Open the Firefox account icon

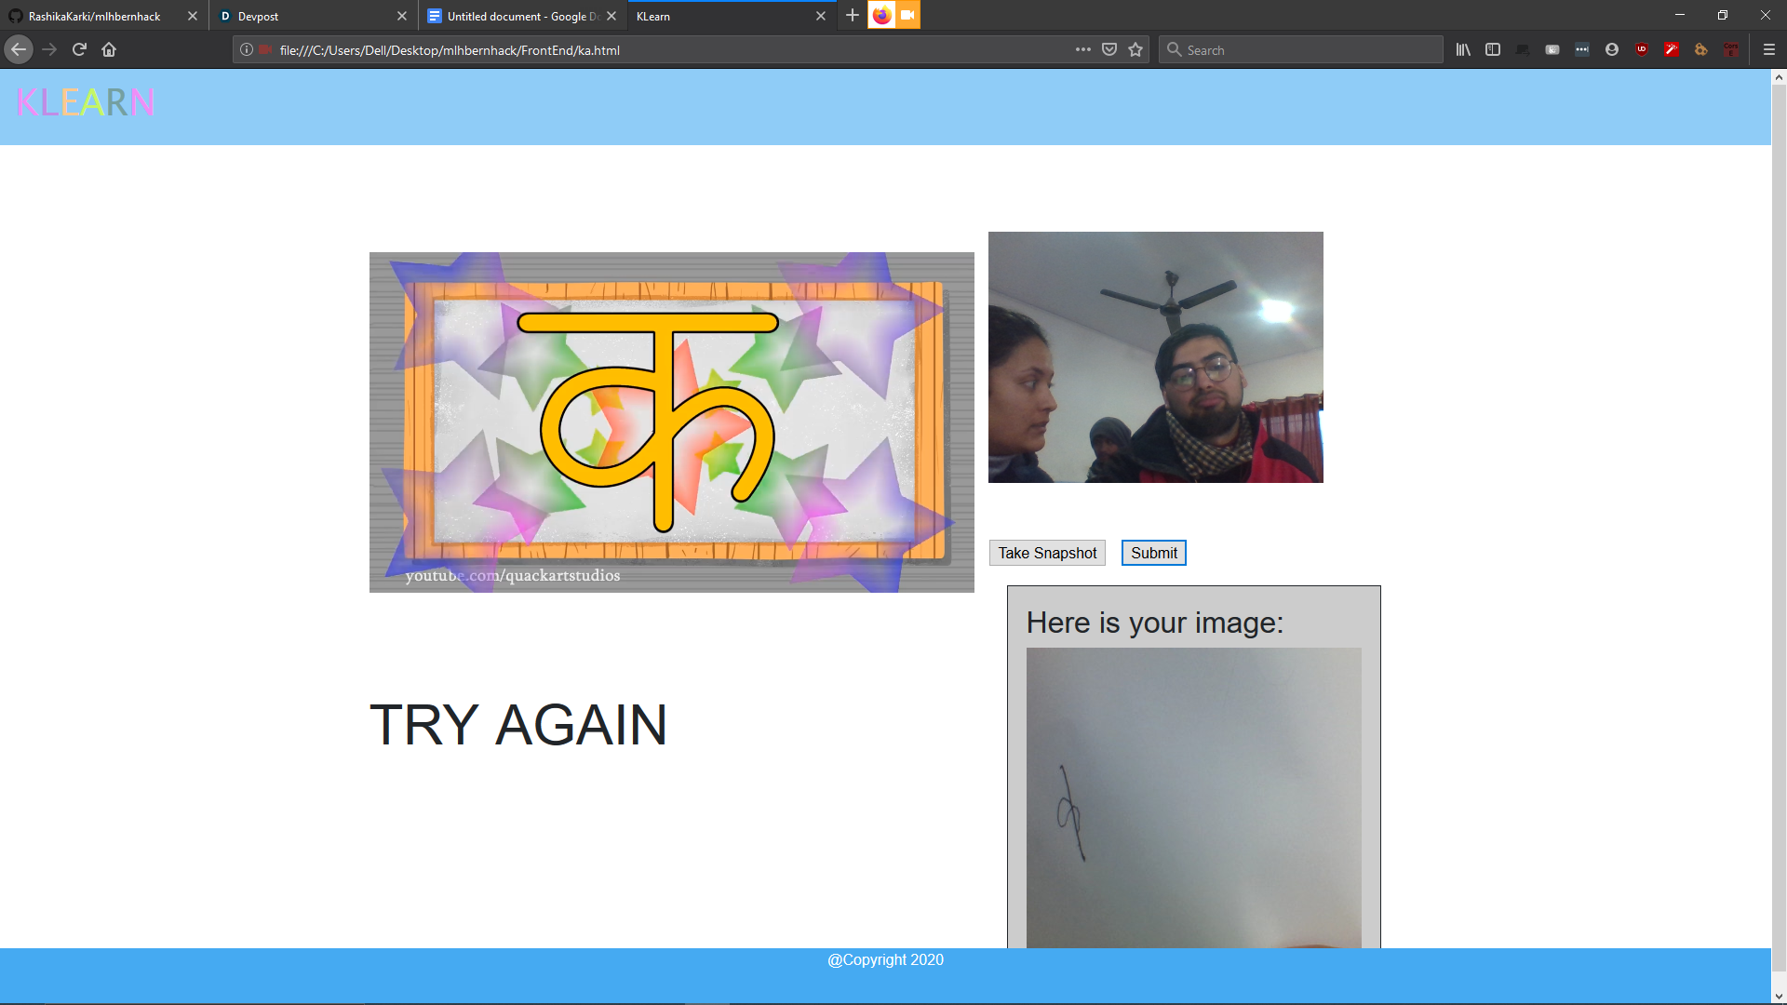tap(1612, 50)
